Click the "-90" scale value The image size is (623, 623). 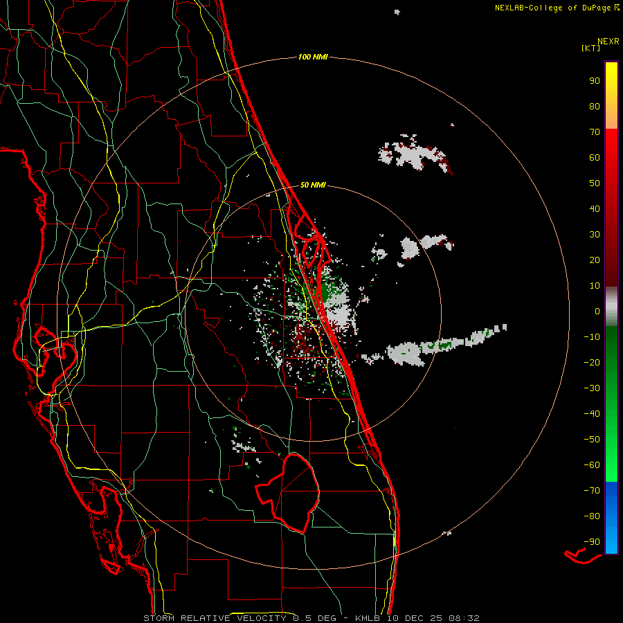pyautogui.click(x=592, y=542)
